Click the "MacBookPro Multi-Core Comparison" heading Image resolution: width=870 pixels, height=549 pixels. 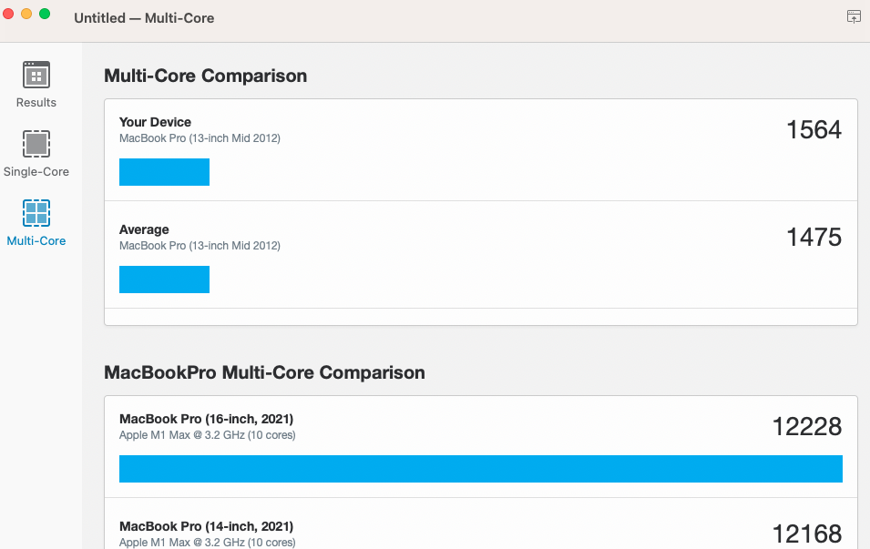click(x=264, y=372)
